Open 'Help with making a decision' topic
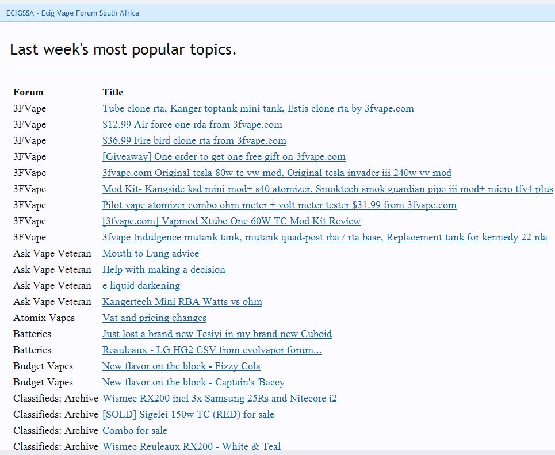This screenshot has height=455, width=555. pyautogui.click(x=164, y=269)
